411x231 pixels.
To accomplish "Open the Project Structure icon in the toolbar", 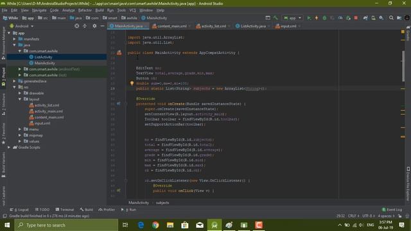I will pos(399,18).
